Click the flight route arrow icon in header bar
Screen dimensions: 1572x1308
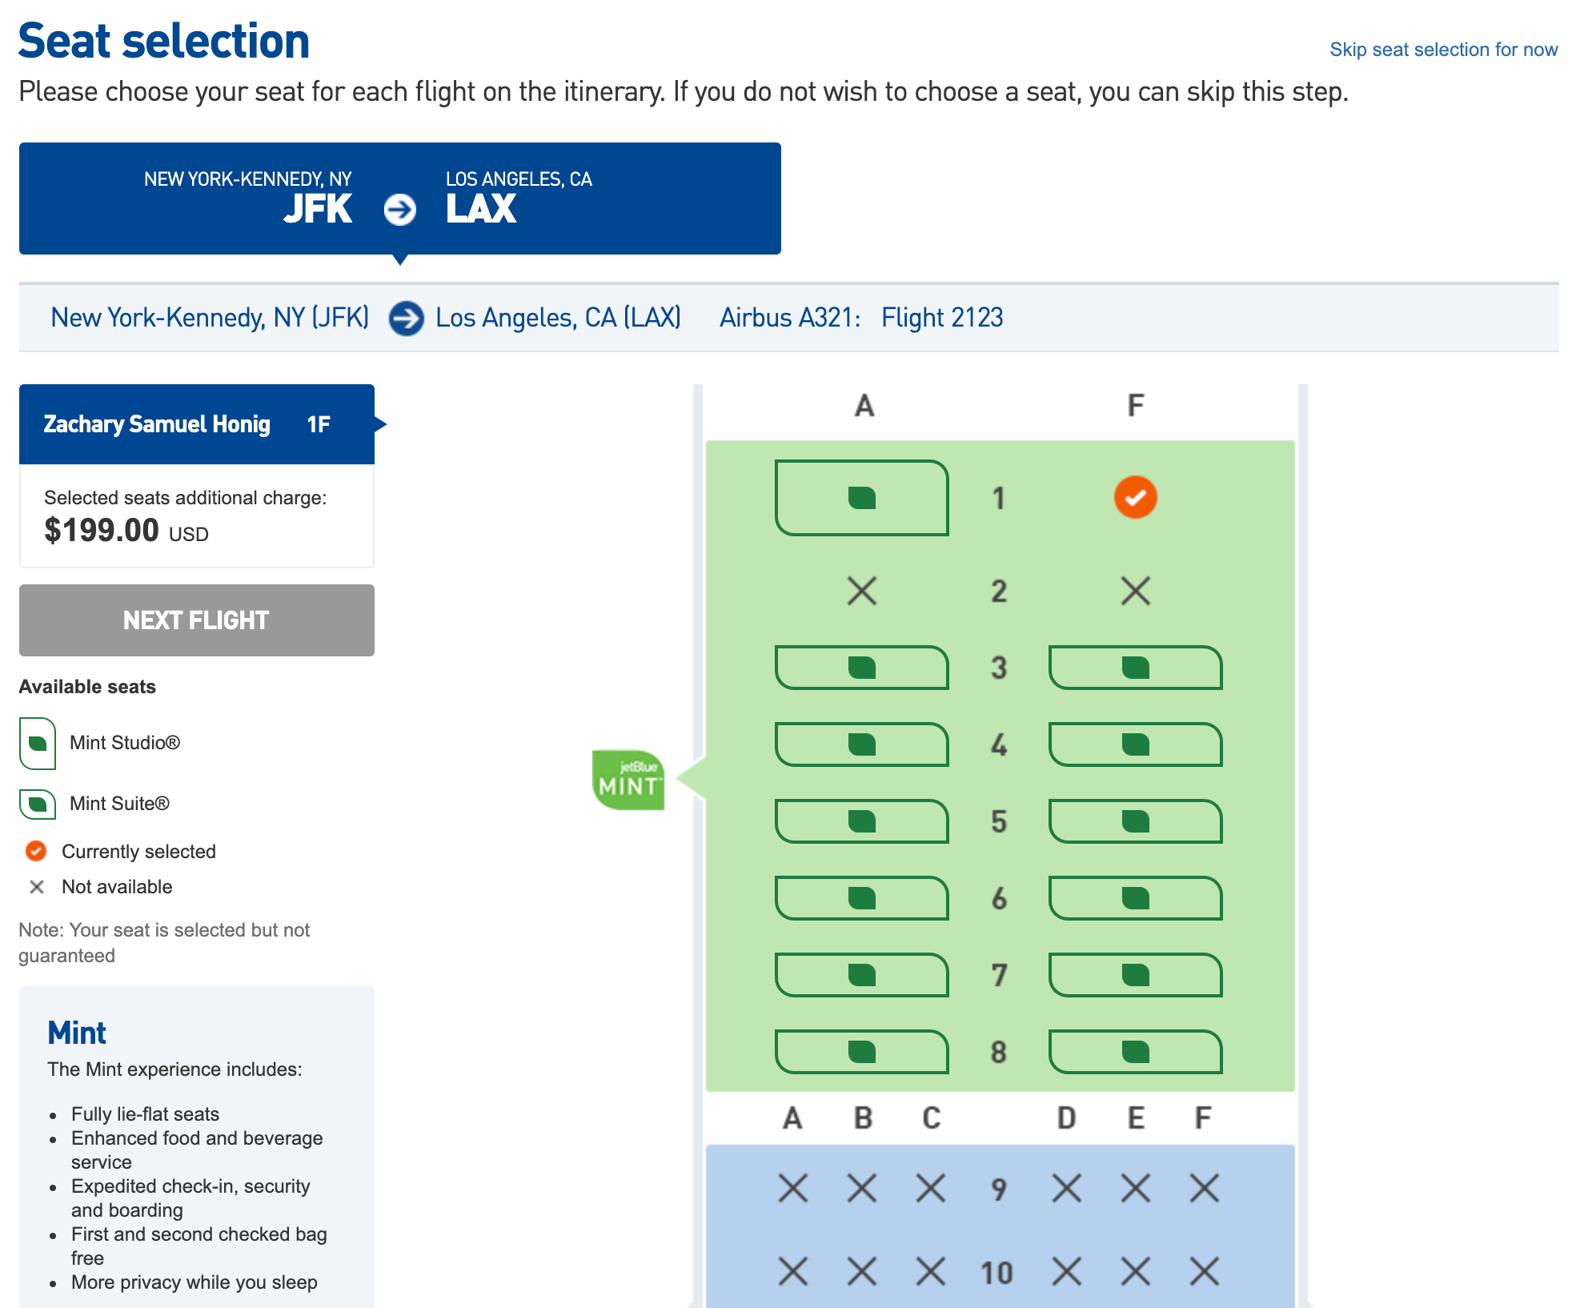tap(406, 318)
